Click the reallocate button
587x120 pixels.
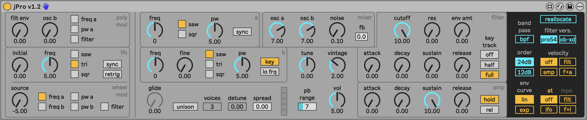(x=558, y=19)
